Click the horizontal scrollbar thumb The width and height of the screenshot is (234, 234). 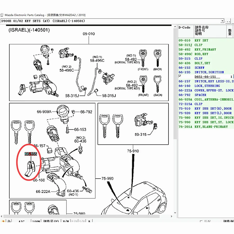pyautogui.click(x=81, y=216)
